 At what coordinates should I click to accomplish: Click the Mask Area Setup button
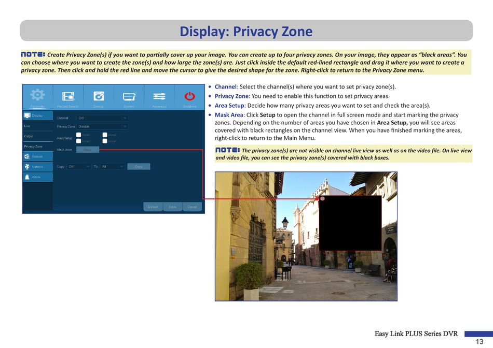(88, 150)
